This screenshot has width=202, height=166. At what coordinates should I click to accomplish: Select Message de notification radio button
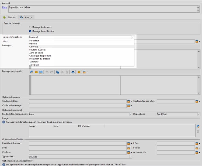point(30,31)
